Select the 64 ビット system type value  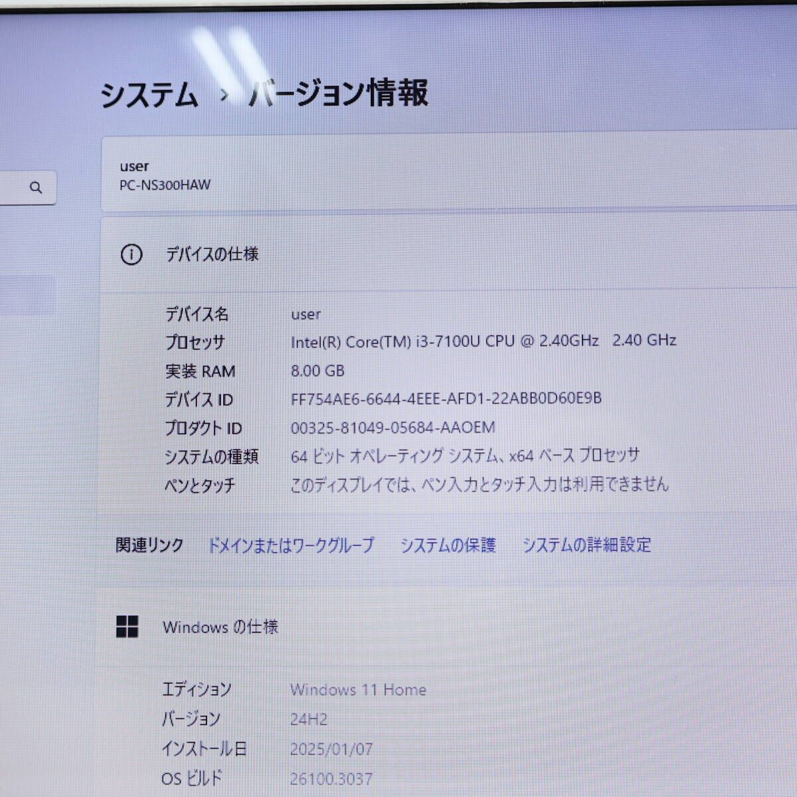tap(465, 456)
